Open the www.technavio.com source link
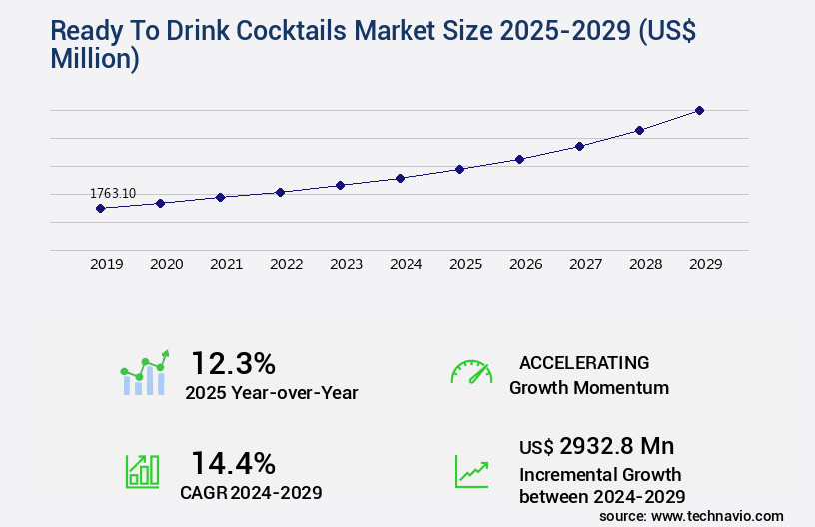Screen dimensions: 815x527 [716, 515]
